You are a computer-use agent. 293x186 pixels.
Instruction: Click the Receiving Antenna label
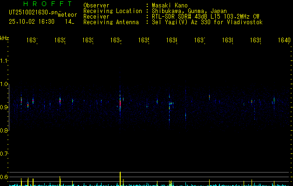111,22
